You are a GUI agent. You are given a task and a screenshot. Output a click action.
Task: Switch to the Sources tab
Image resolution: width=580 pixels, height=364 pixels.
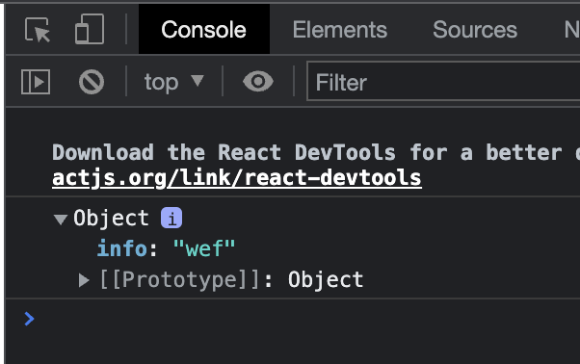pyautogui.click(x=475, y=30)
